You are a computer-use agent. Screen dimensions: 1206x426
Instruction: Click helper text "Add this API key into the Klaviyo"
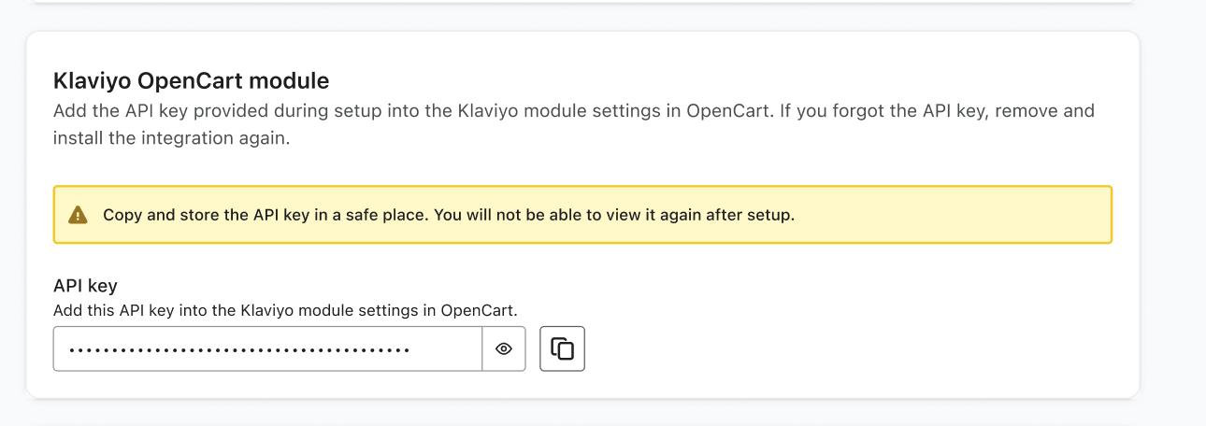[284, 309]
